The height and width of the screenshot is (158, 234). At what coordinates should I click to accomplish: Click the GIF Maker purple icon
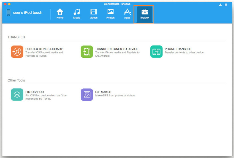pyautogui.click(x=87, y=95)
